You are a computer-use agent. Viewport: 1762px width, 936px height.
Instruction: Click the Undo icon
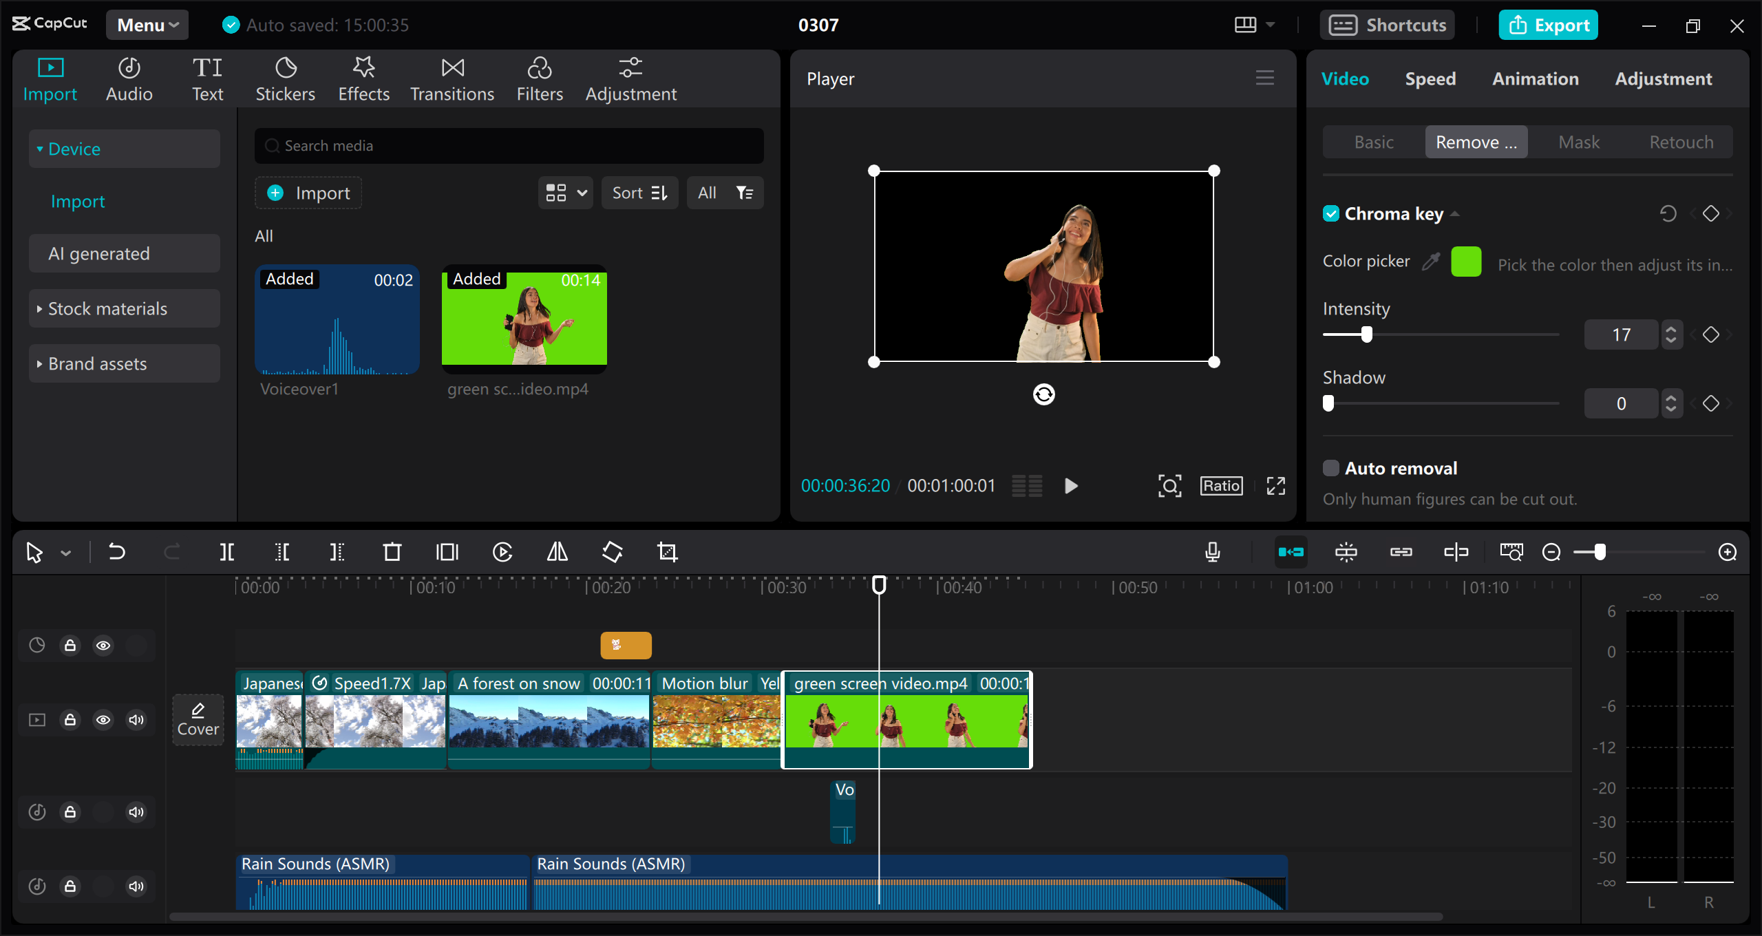click(117, 551)
